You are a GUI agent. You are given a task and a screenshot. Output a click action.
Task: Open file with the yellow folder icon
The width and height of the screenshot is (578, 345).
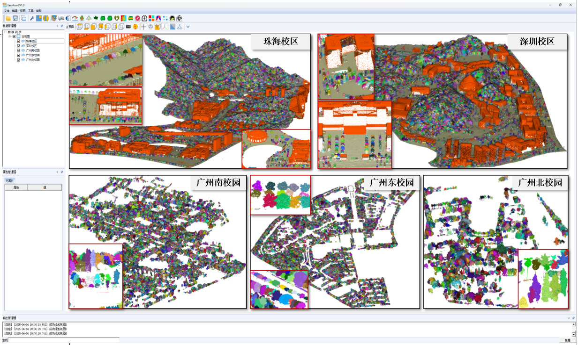pyautogui.click(x=8, y=18)
